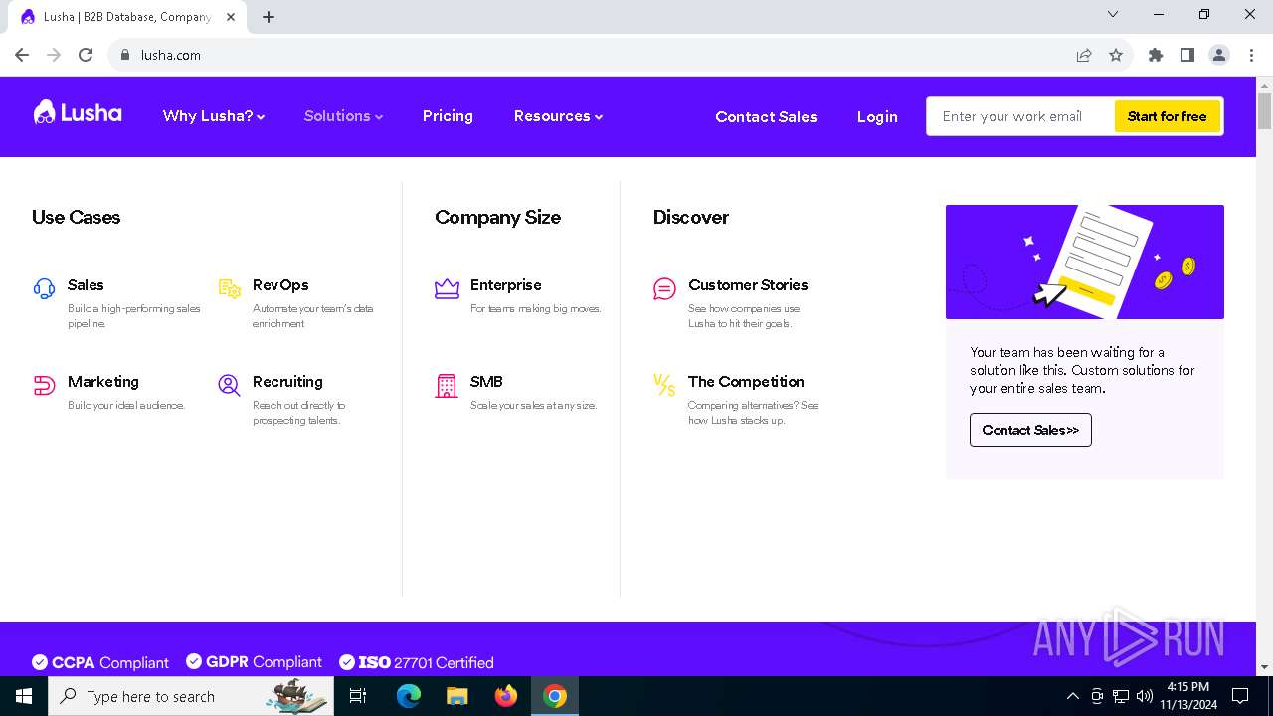Open the RevOps use case link
Screen dimensions: 1273x716
[280, 284]
